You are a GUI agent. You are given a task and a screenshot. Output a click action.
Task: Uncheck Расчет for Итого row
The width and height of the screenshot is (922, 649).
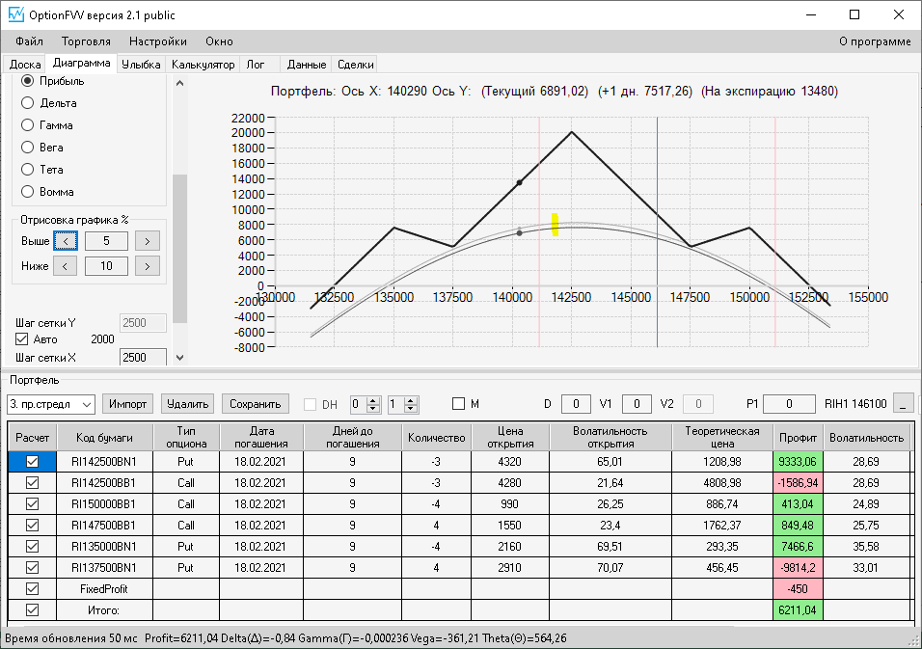(x=33, y=609)
